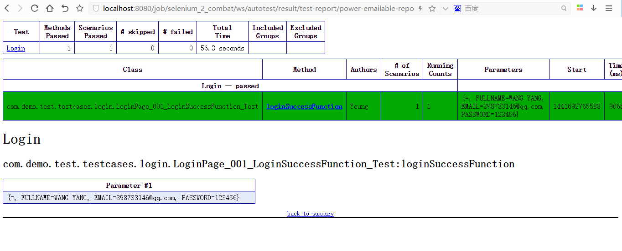Click the 56.3 seconds total time cell
The width and height of the screenshot is (622, 251).
click(223, 48)
